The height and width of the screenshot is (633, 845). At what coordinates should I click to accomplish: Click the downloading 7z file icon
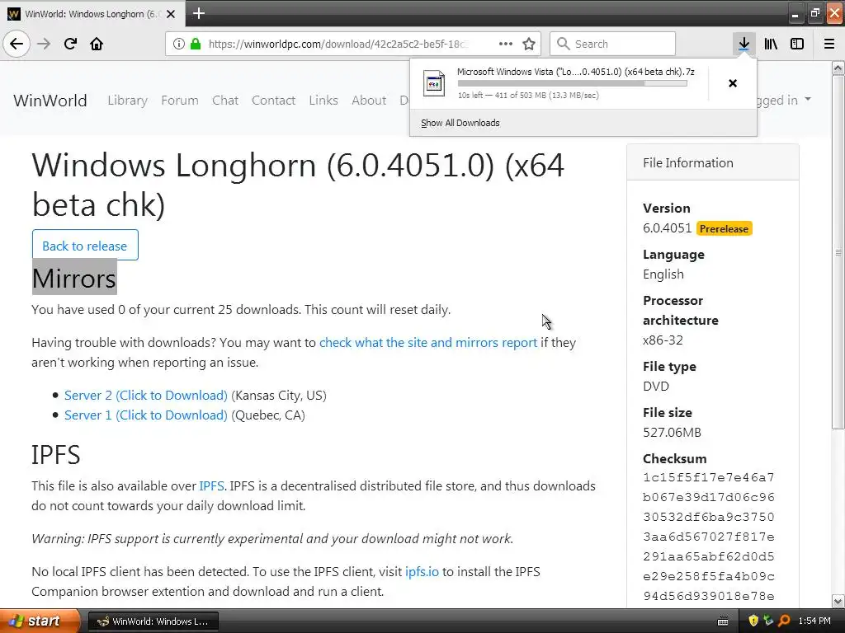coord(434,83)
